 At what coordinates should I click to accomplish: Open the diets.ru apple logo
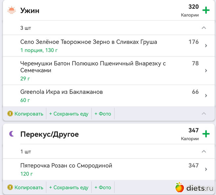[x=180, y=188]
